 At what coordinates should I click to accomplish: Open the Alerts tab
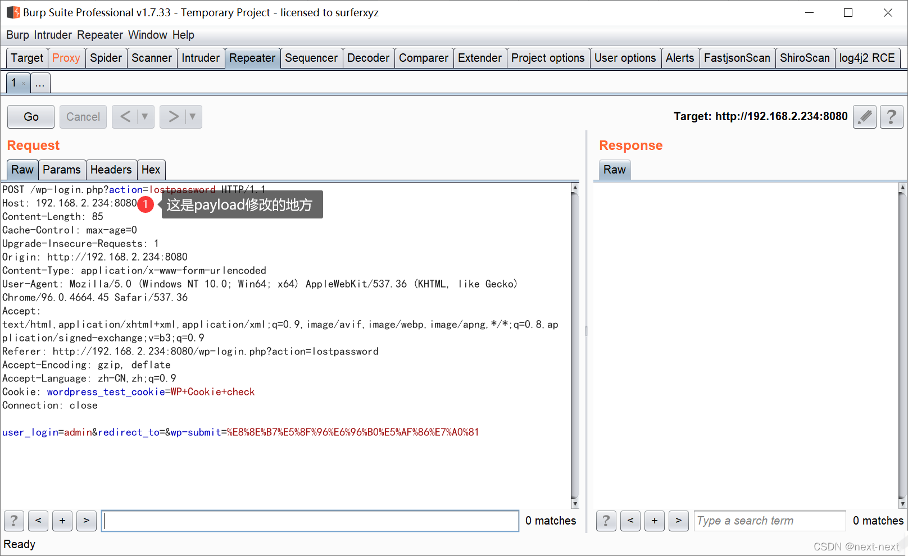pyautogui.click(x=680, y=58)
